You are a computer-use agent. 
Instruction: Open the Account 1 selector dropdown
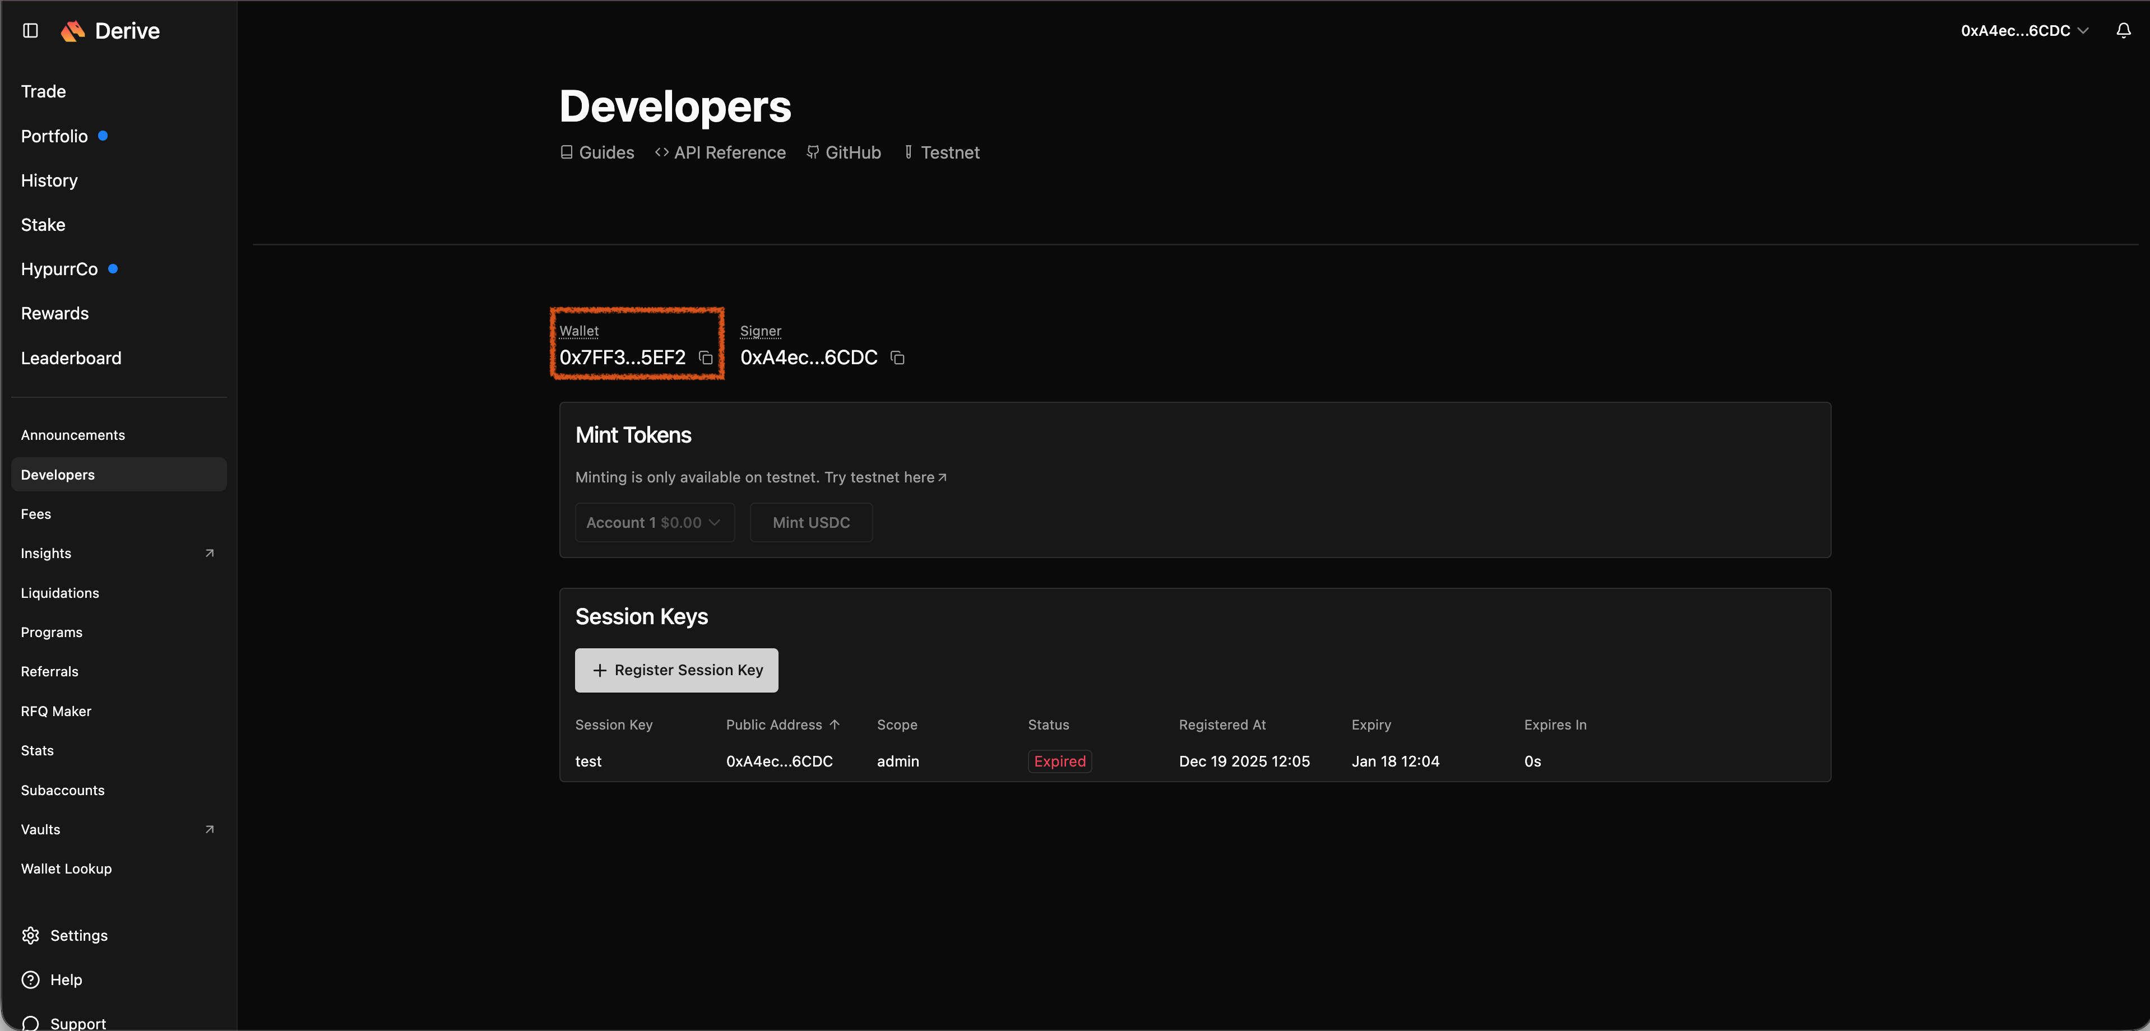tap(654, 522)
